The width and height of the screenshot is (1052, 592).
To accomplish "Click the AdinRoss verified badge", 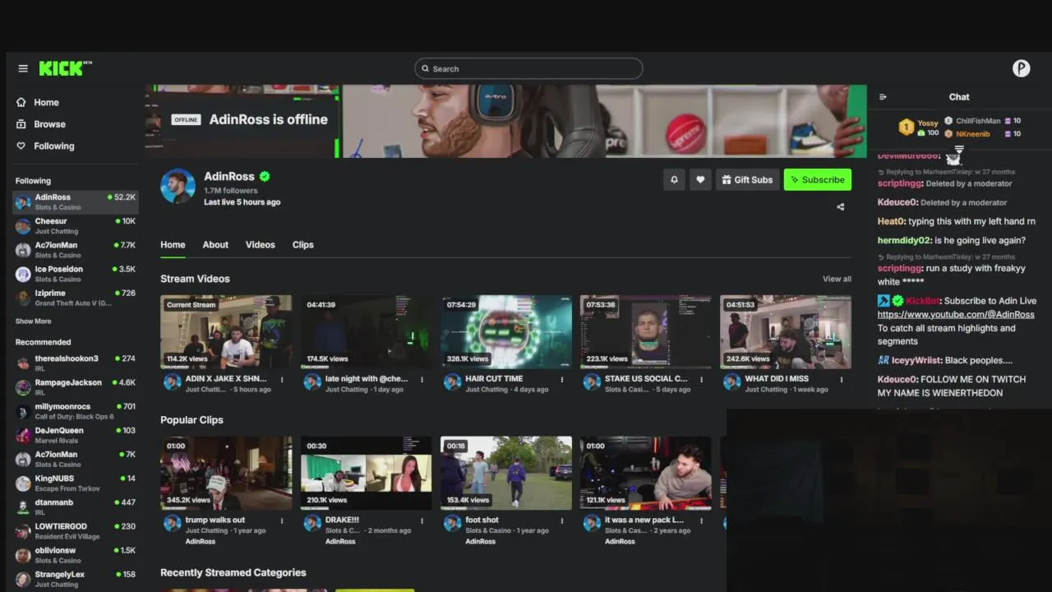I will [x=265, y=177].
